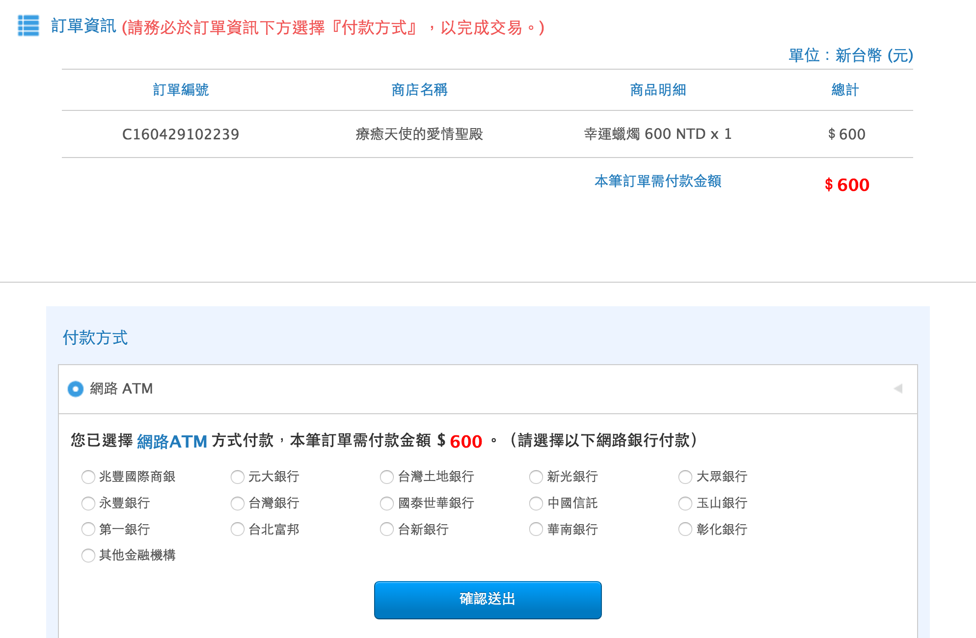
Task: Choose 台灣土地銀行 bank option
Action: (x=387, y=477)
